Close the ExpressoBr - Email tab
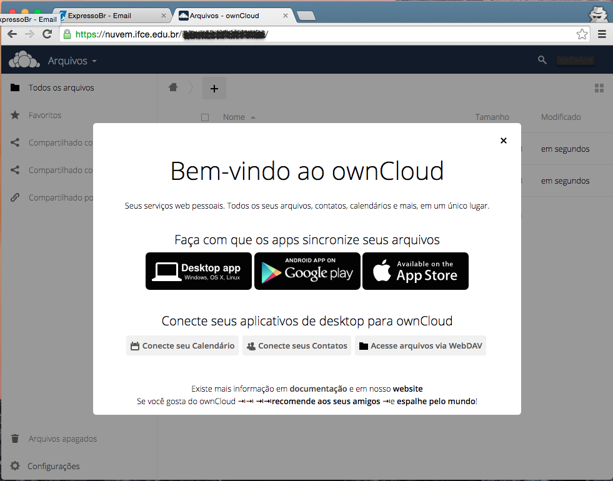Image resolution: width=613 pixels, height=481 pixels. click(164, 16)
